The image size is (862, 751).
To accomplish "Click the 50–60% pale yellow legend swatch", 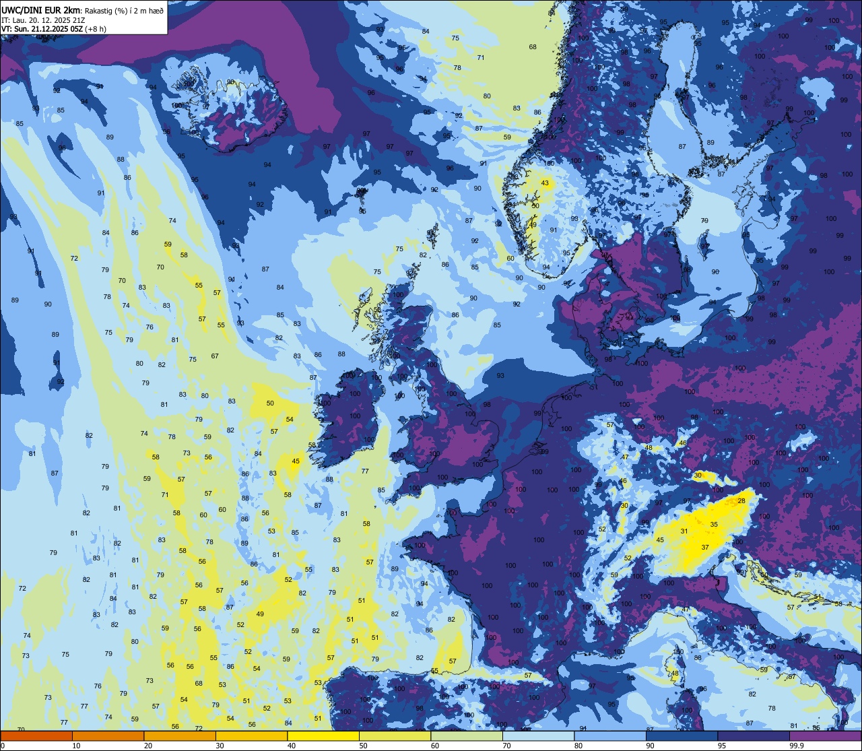I will 395,736.
